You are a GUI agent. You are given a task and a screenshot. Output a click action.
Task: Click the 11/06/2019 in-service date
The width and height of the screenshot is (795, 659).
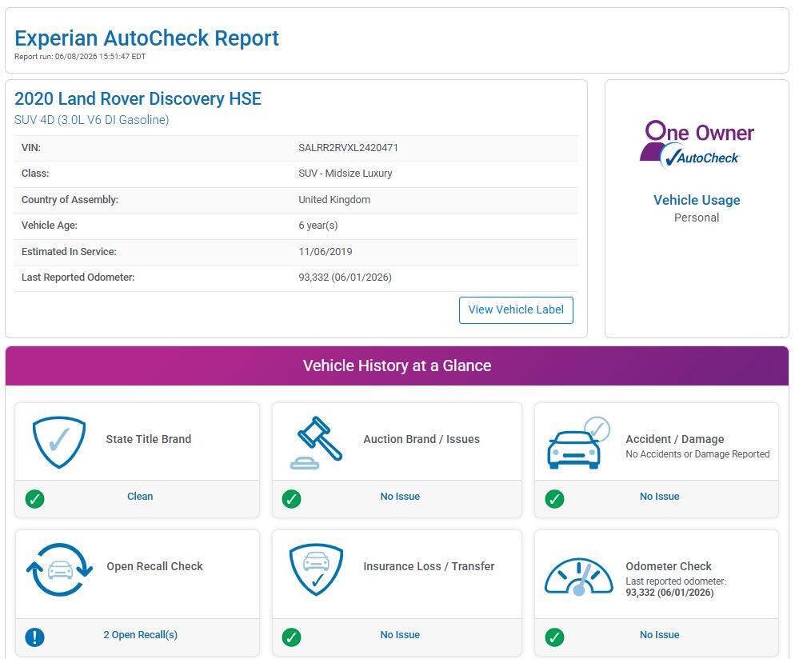click(x=325, y=251)
